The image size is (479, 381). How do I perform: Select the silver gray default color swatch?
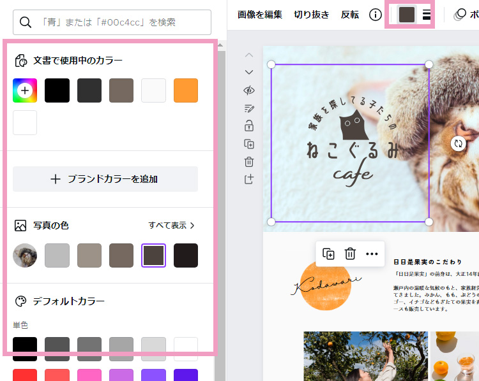[x=121, y=349]
